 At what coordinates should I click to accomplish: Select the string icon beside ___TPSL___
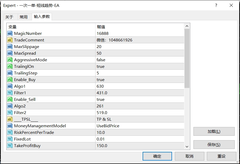coord(10,119)
